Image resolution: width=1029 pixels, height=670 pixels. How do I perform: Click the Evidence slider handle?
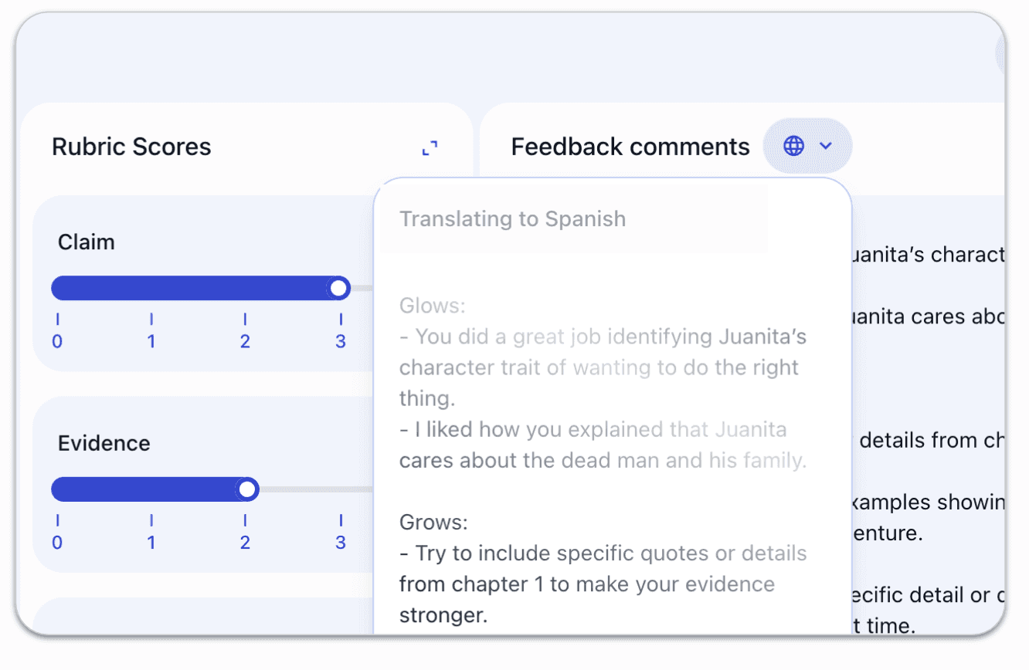coord(247,489)
